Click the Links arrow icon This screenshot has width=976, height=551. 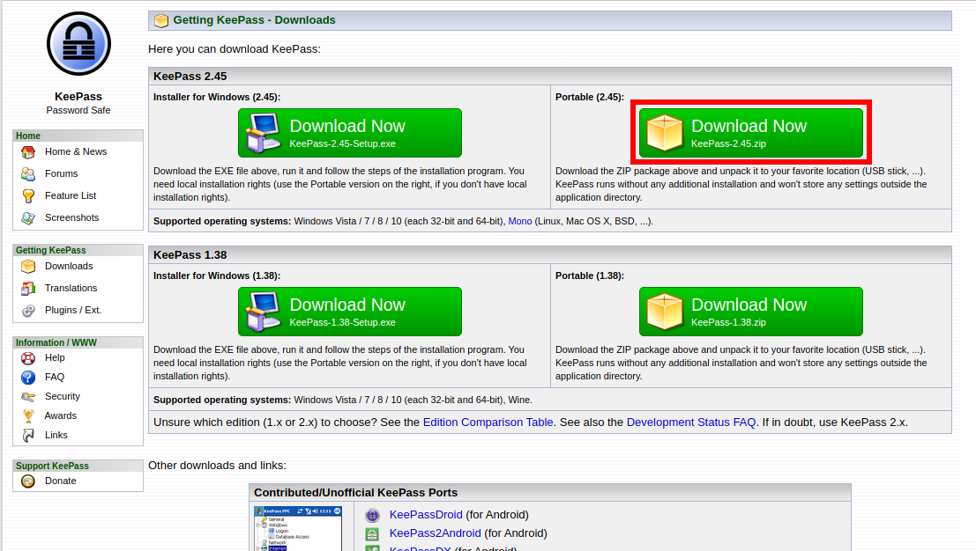(x=28, y=436)
